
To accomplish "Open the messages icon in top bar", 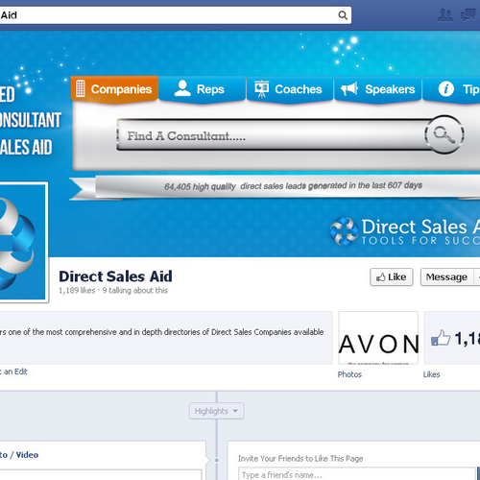I will point(468,15).
